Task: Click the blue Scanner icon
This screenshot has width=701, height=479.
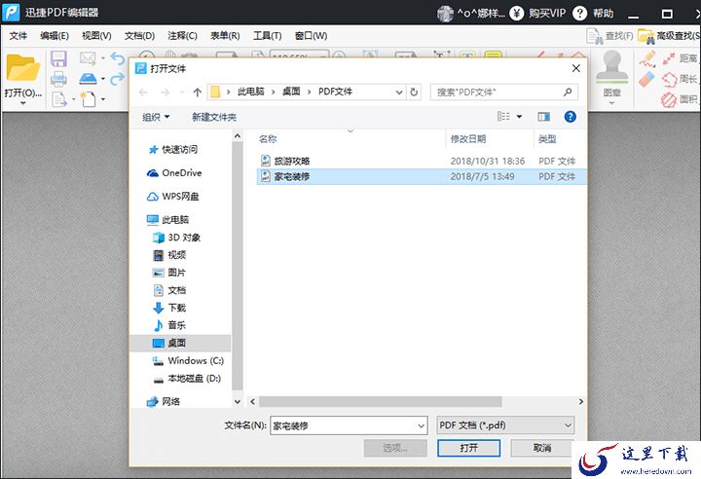Action: [x=88, y=78]
